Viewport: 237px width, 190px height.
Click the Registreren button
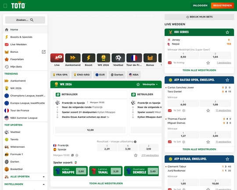pyautogui.click(x=223, y=5)
